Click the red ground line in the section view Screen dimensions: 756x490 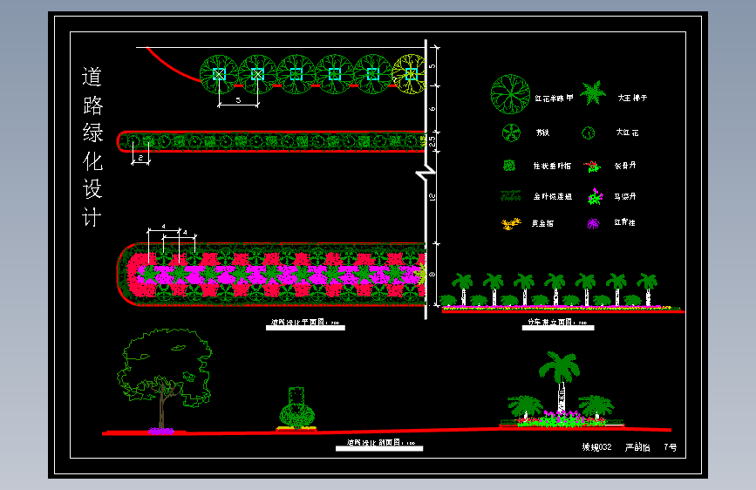386,432
